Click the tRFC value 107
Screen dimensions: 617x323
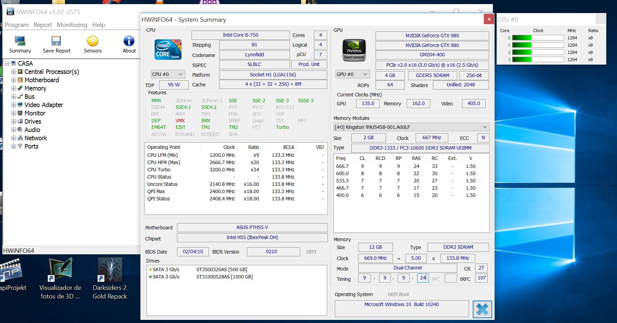tap(481, 278)
